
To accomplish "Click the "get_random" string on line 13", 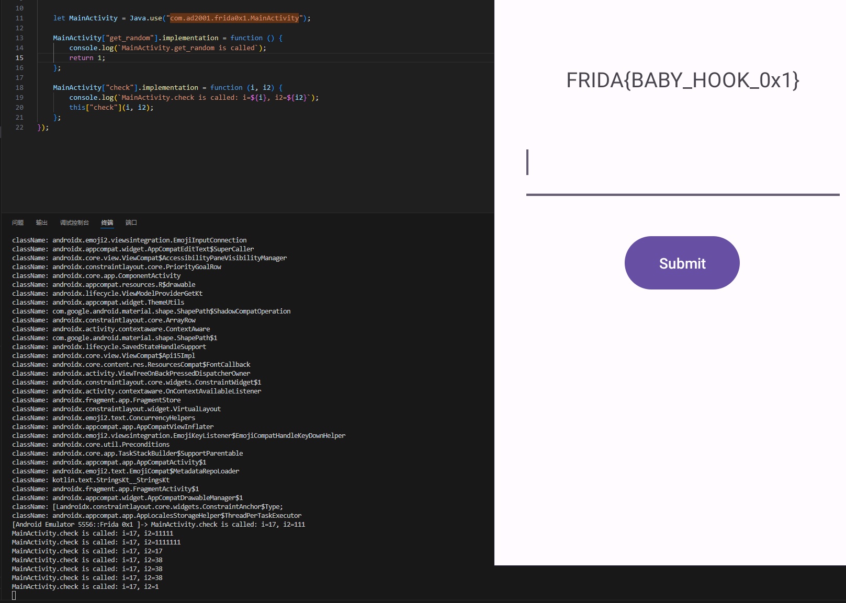I will [x=130, y=38].
